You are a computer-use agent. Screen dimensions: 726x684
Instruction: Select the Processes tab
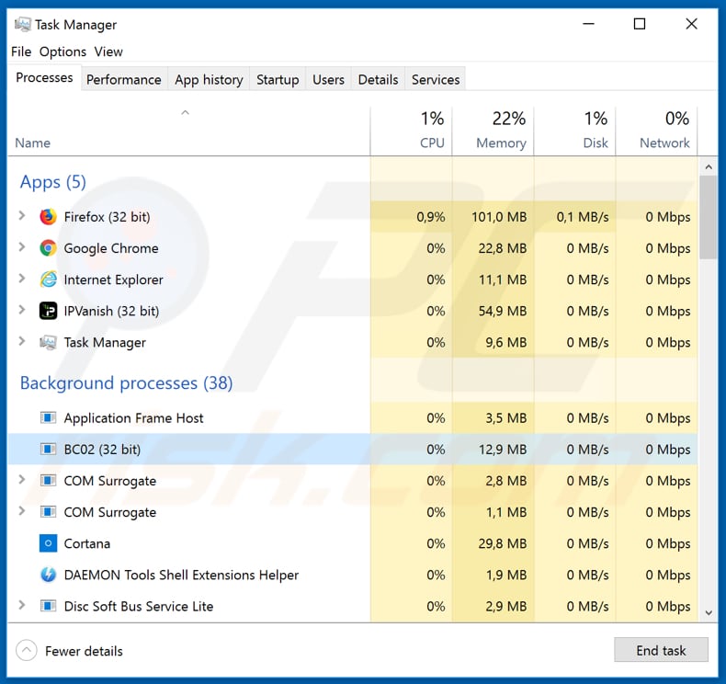coord(44,77)
